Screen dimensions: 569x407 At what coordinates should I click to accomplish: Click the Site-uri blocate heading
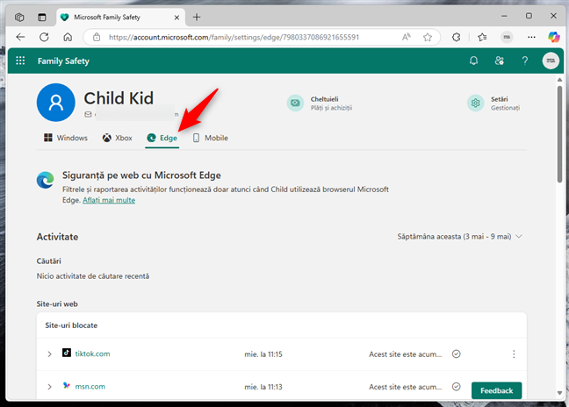coord(71,325)
